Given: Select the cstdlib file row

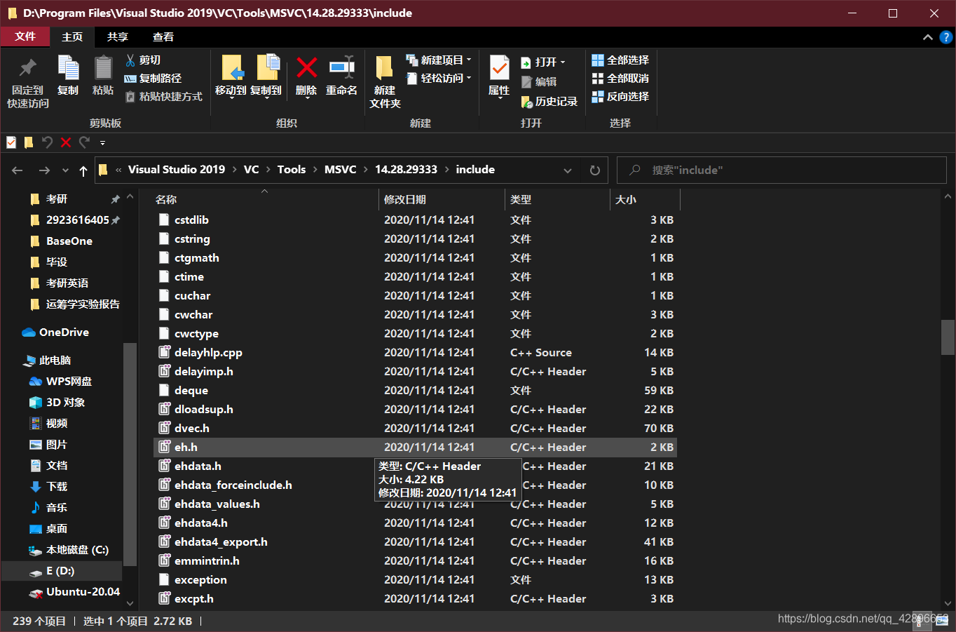Looking at the screenshot, I should point(416,220).
